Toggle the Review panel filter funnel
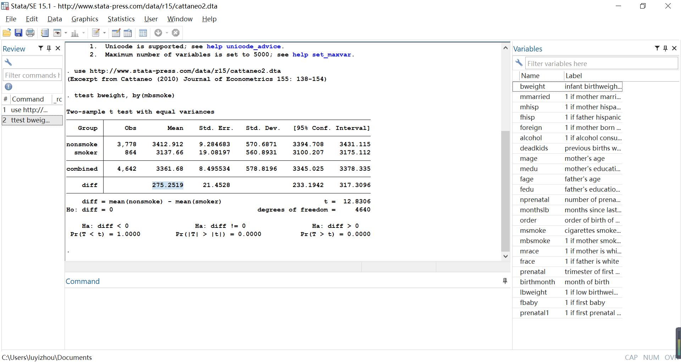The image size is (681, 362). click(x=40, y=48)
